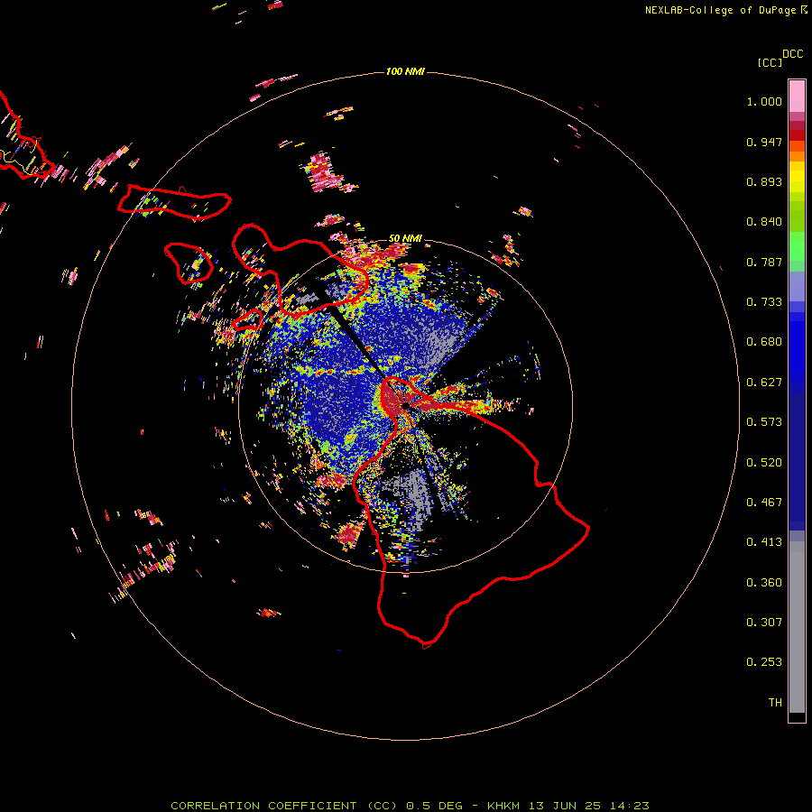Image resolution: width=812 pixels, height=812 pixels.
Task: Click the 0.307 scale value
Action: 764,623
